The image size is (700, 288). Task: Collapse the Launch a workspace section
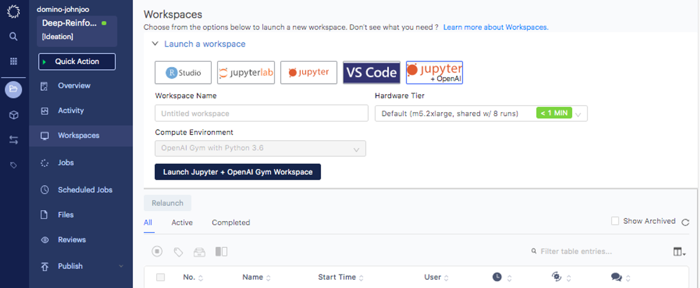(x=155, y=44)
